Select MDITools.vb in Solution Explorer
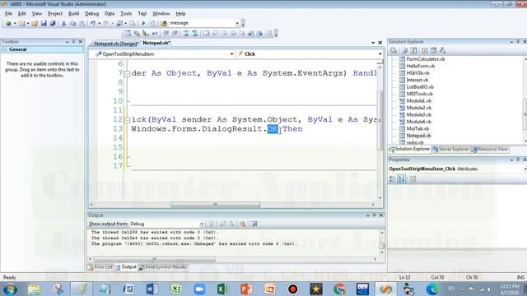Viewport: 527px width, 296px height. click(x=419, y=94)
